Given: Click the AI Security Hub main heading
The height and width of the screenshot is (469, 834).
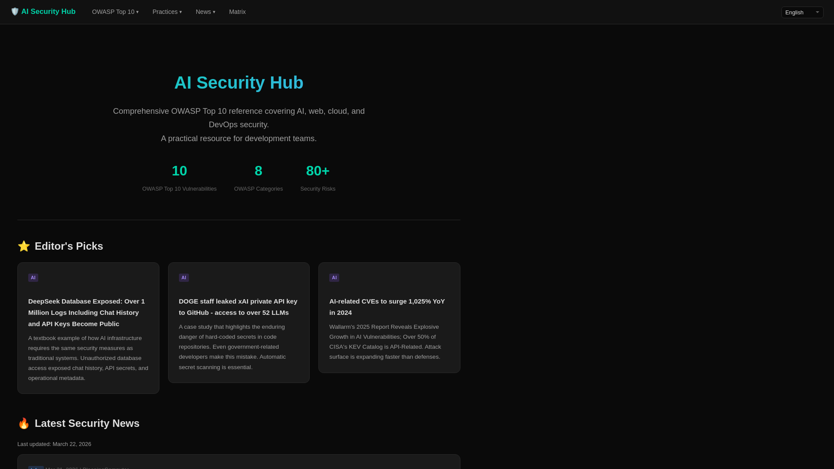Looking at the screenshot, I should pos(239,83).
